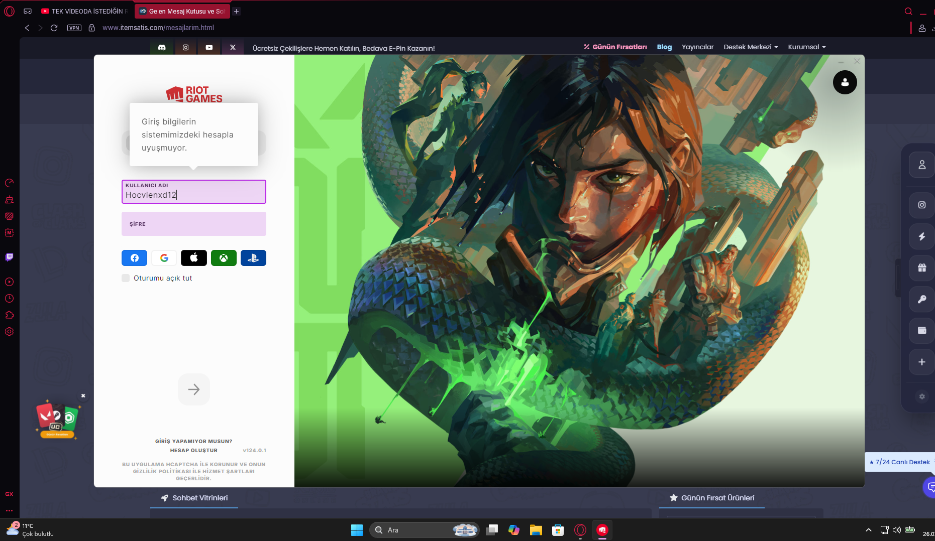The height and width of the screenshot is (541, 935).
Task: Sign in with Google button
Action: click(164, 258)
